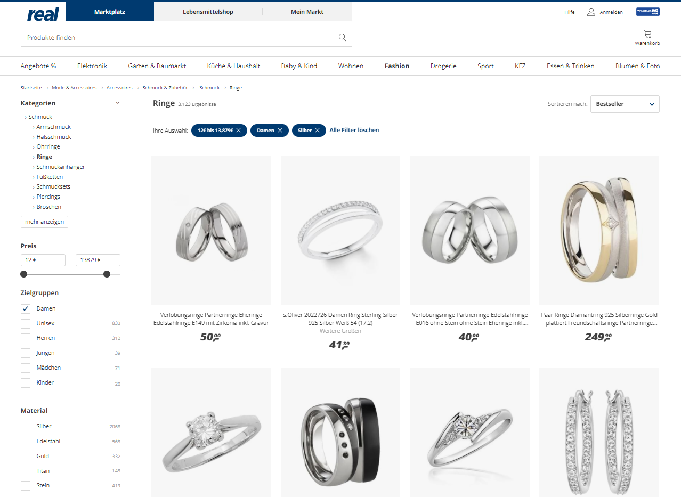Open the Edelstahlringe E149 product image
The width and height of the screenshot is (681, 497).
[x=211, y=230]
